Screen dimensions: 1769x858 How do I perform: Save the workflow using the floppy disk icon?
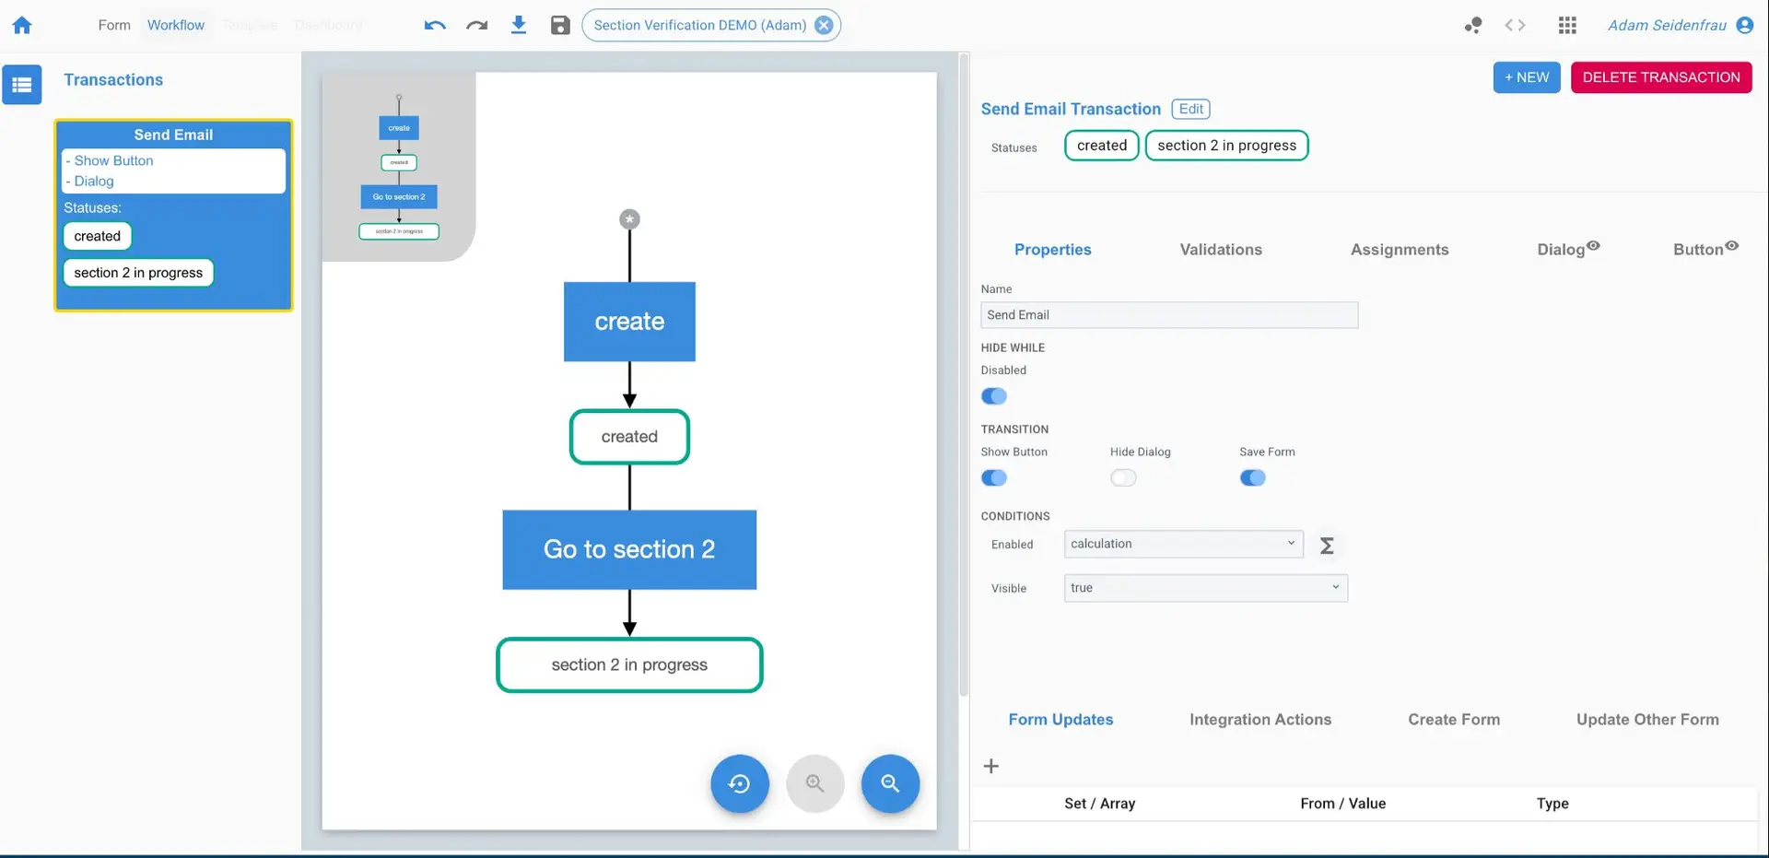[x=560, y=25]
